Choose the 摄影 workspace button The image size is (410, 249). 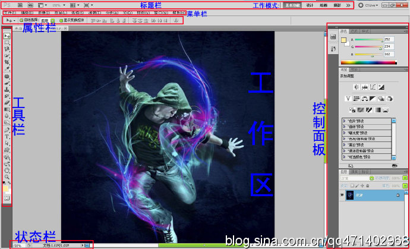(337, 5)
